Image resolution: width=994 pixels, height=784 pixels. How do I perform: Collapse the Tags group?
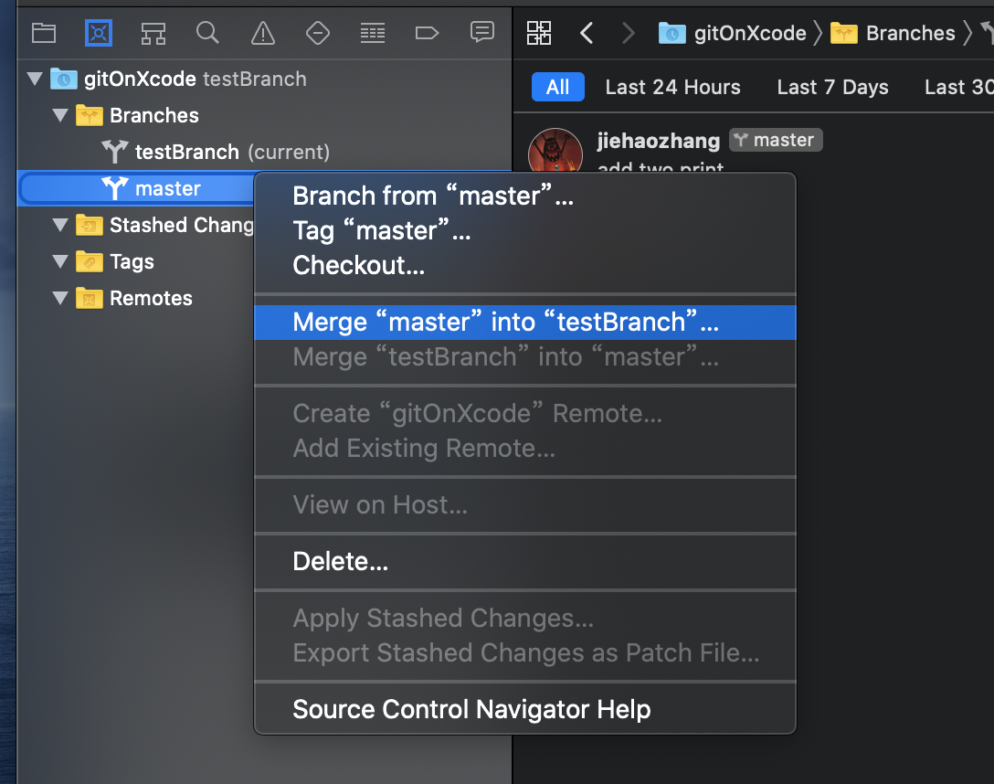click(x=61, y=261)
